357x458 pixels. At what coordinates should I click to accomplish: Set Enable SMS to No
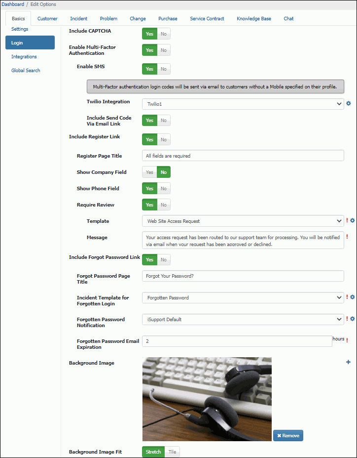click(x=164, y=69)
